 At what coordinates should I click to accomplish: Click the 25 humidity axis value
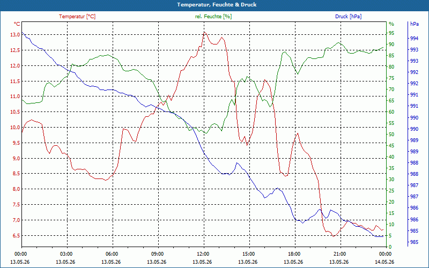click(x=391, y=191)
